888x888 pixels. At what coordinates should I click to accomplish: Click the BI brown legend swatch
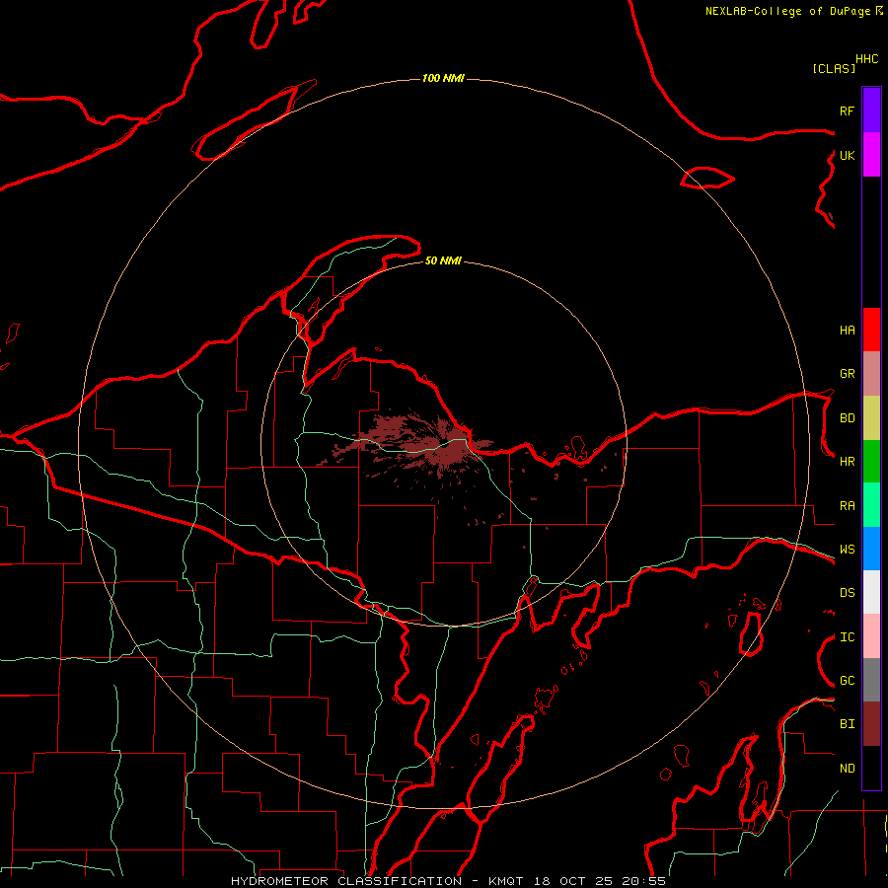871,724
